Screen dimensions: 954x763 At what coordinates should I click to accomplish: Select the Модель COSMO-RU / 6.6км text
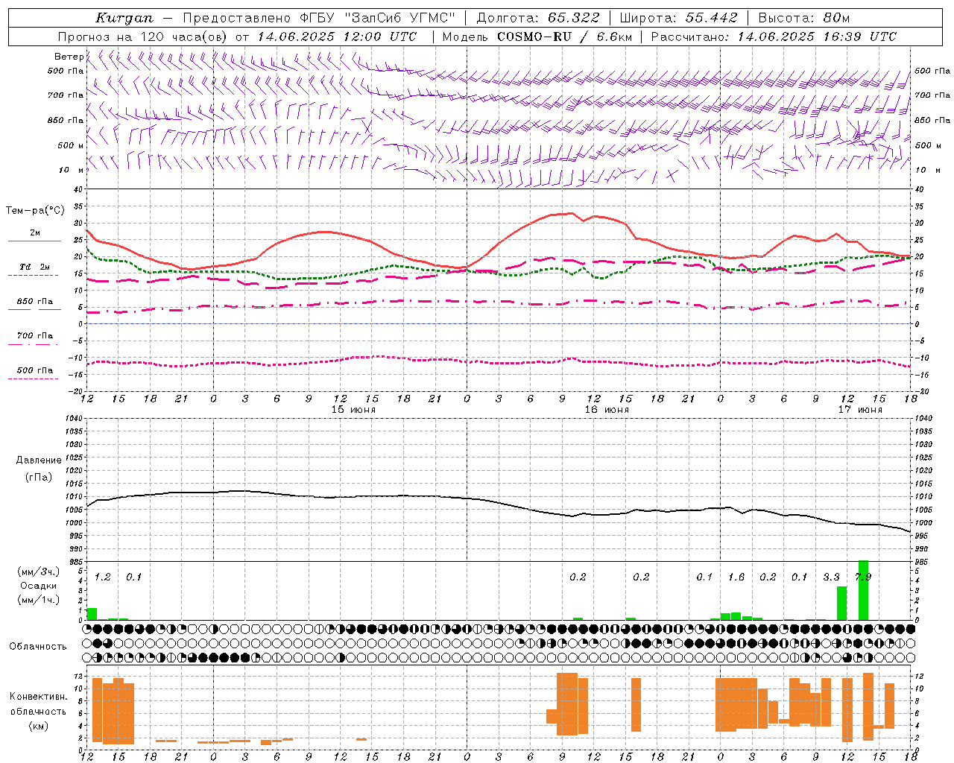click(x=537, y=37)
